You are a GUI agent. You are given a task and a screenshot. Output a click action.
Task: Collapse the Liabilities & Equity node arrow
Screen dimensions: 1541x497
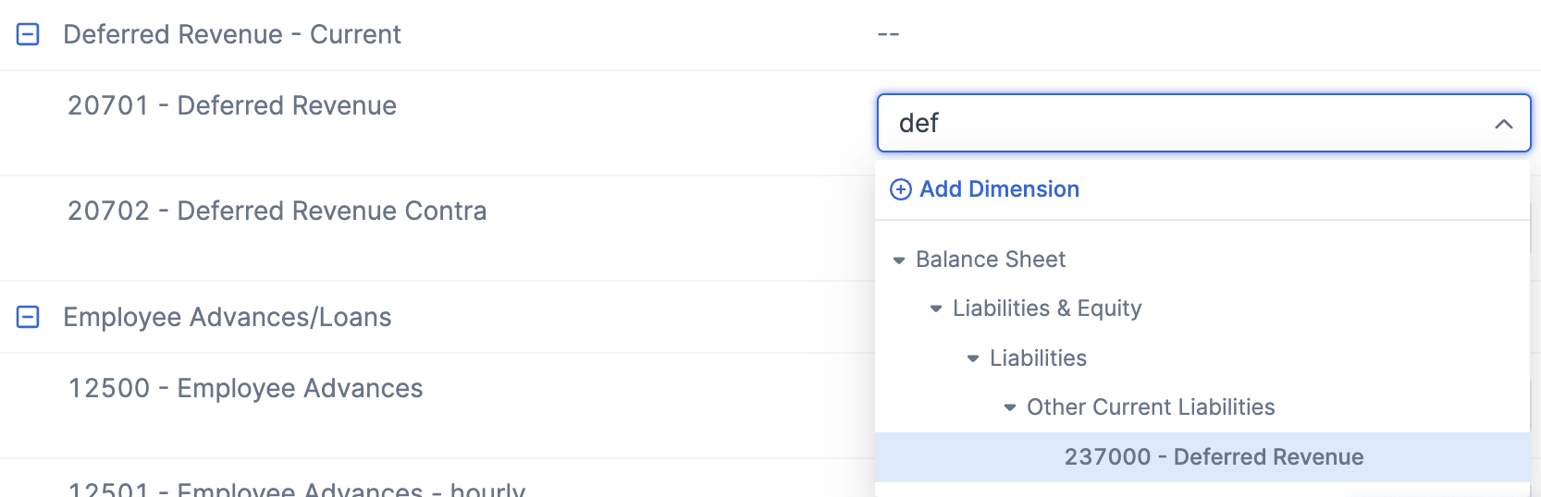pyautogui.click(x=935, y=309)
